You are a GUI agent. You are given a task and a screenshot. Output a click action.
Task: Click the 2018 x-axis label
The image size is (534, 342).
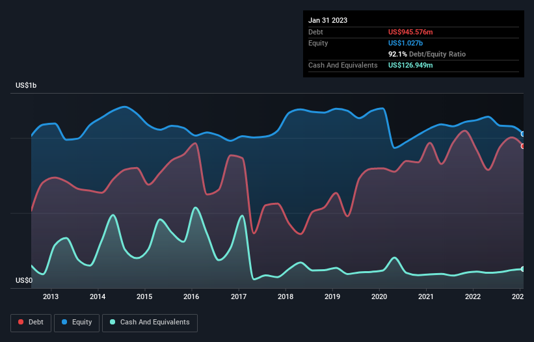[286, 296]
